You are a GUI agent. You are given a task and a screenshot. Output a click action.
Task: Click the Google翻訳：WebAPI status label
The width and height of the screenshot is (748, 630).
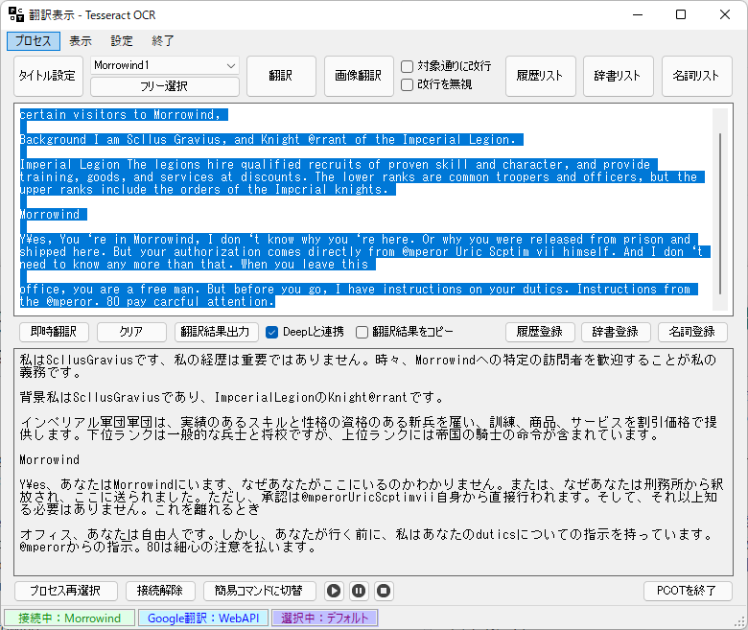(203, 618)
